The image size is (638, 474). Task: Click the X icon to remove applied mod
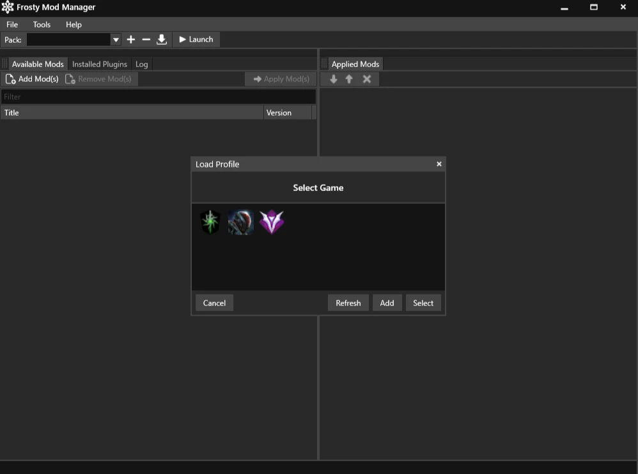pos(366,79)
